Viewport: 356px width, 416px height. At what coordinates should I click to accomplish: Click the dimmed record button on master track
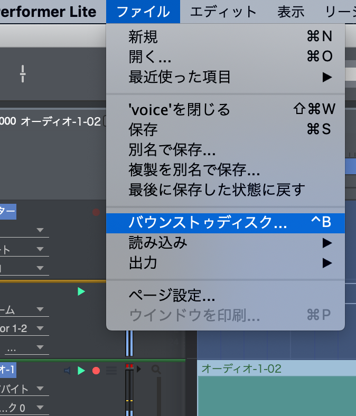coord(96,212)
